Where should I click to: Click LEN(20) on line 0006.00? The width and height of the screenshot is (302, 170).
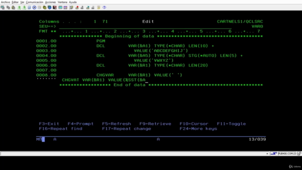point(198,65)
